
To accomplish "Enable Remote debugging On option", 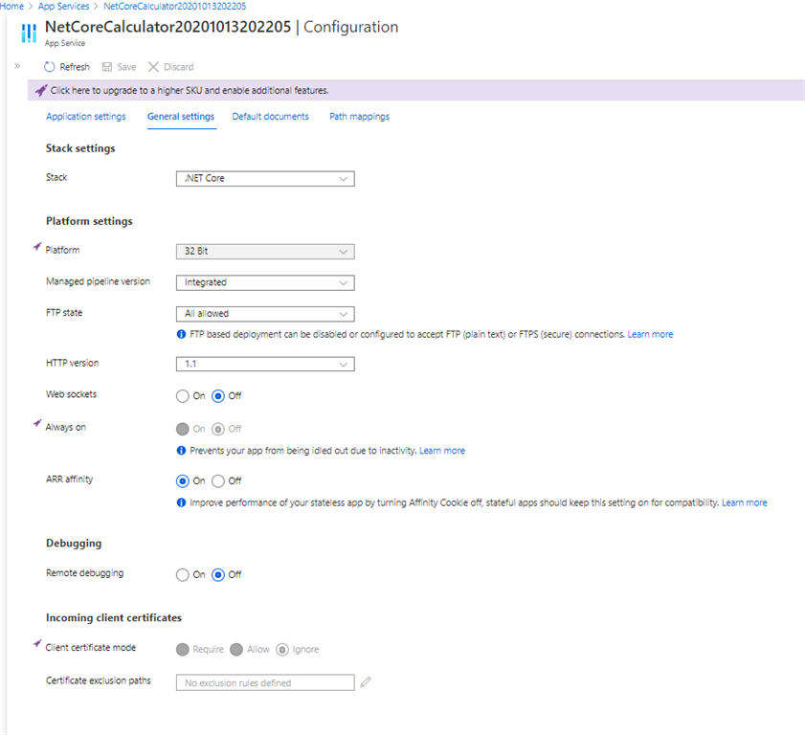I will pyautogui.click(x=182, y=575).
